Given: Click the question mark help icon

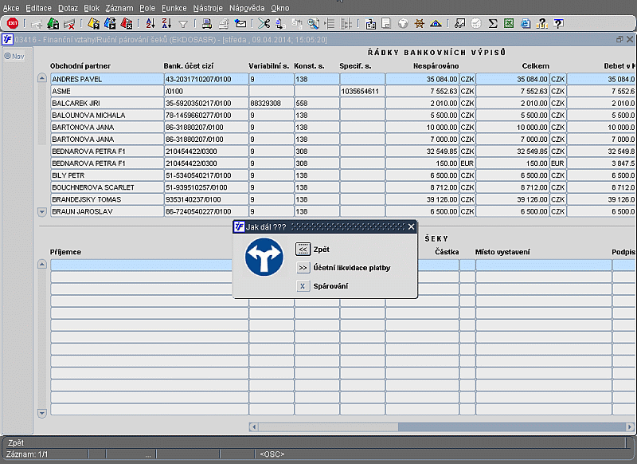Looking at the screenshot, I should (x=558, y=23).
